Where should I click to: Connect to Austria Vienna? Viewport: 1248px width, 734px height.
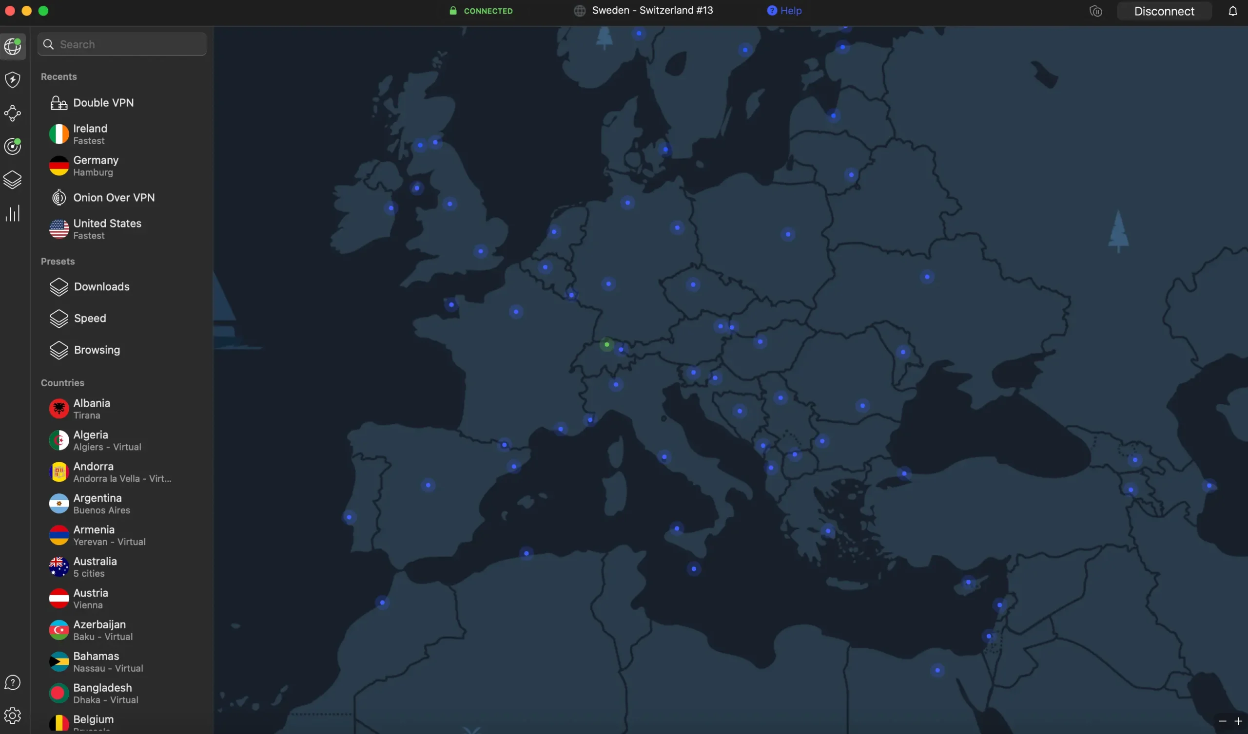pos(122,599)
